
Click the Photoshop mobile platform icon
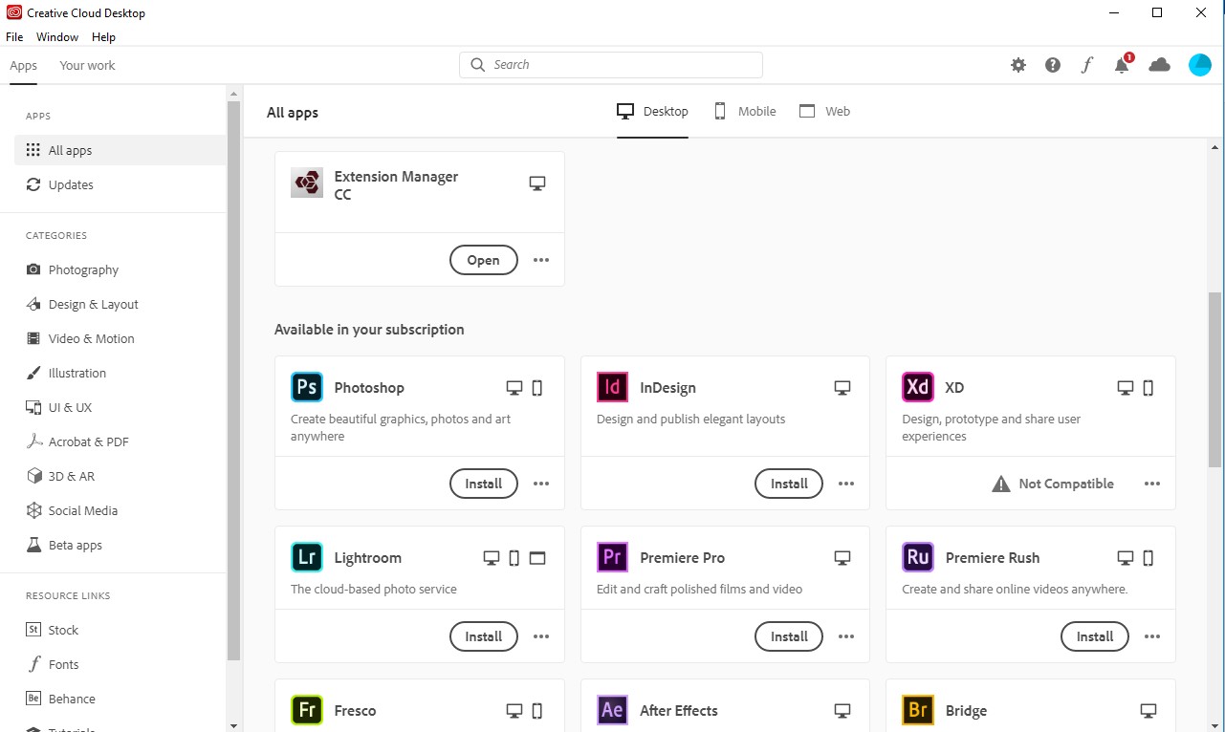[536, 388]
